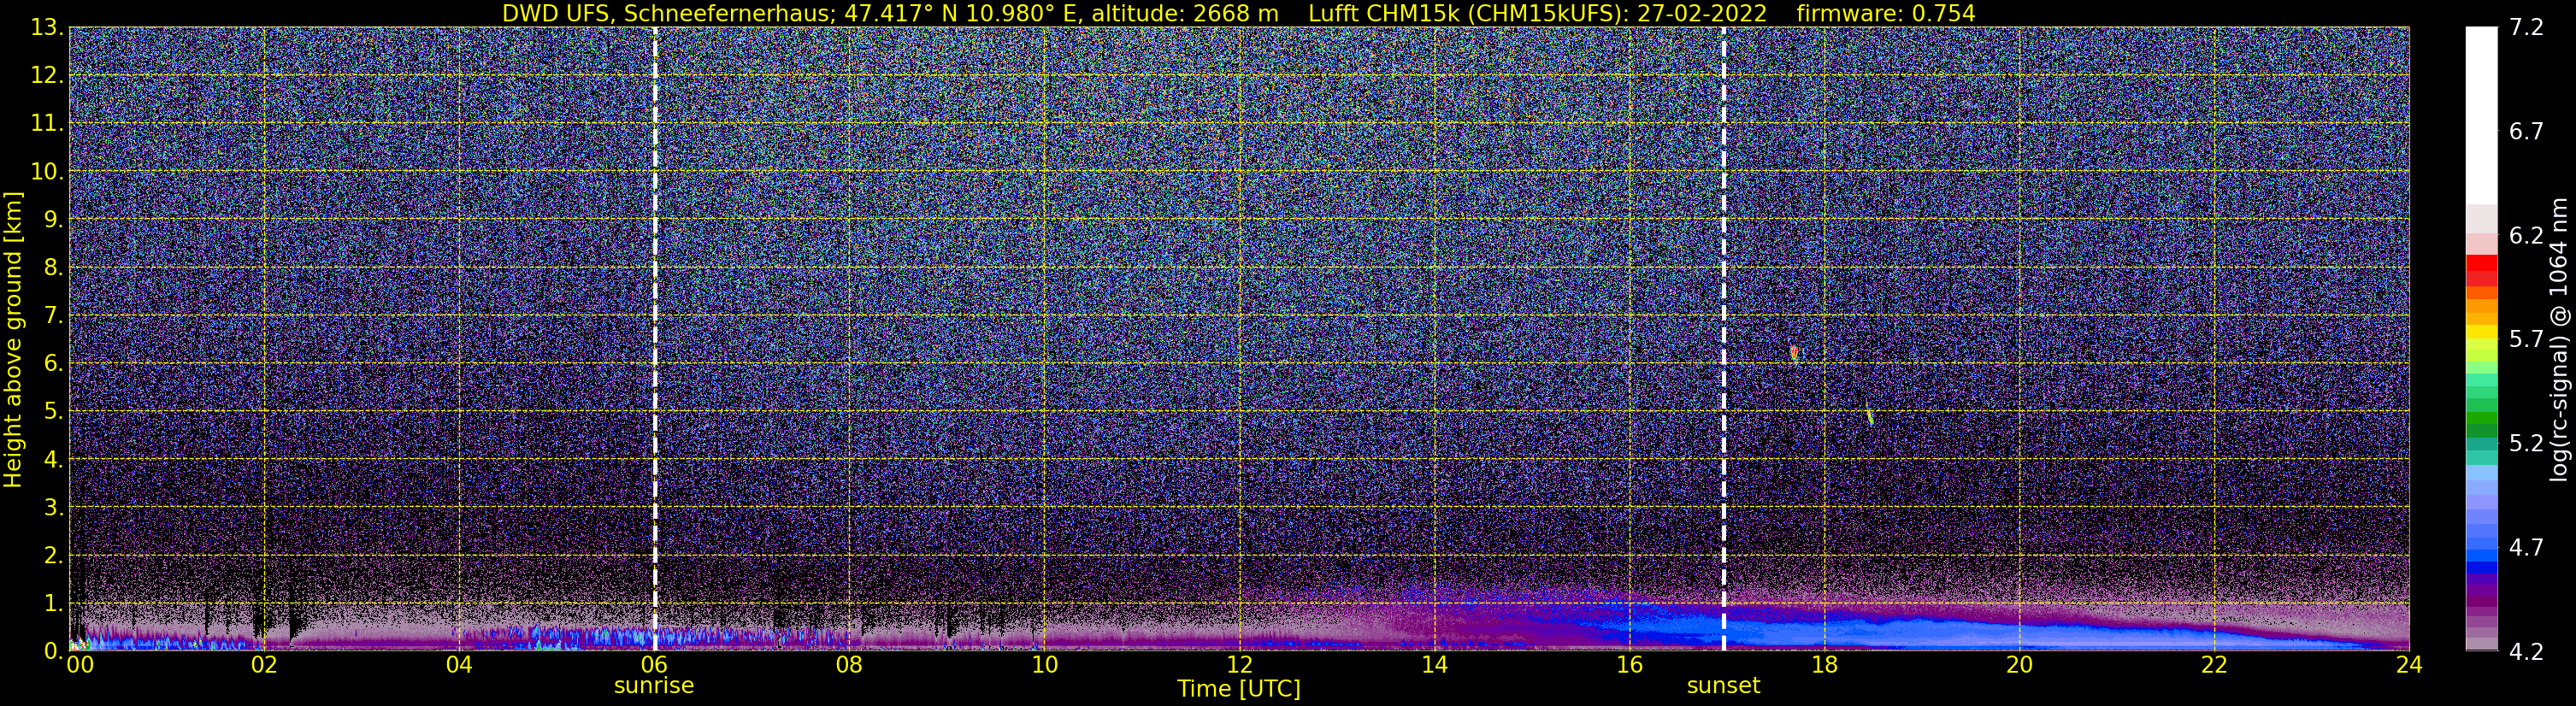Click the red section of the colorbar
The image size is (2576, 706).
coord(2481,270)
